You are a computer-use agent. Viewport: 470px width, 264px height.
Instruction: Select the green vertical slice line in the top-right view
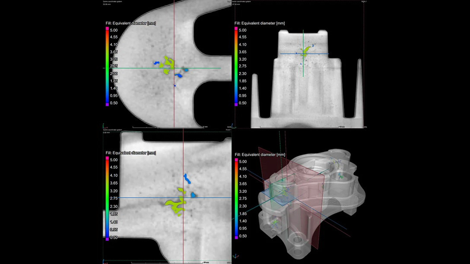point(303,69)
